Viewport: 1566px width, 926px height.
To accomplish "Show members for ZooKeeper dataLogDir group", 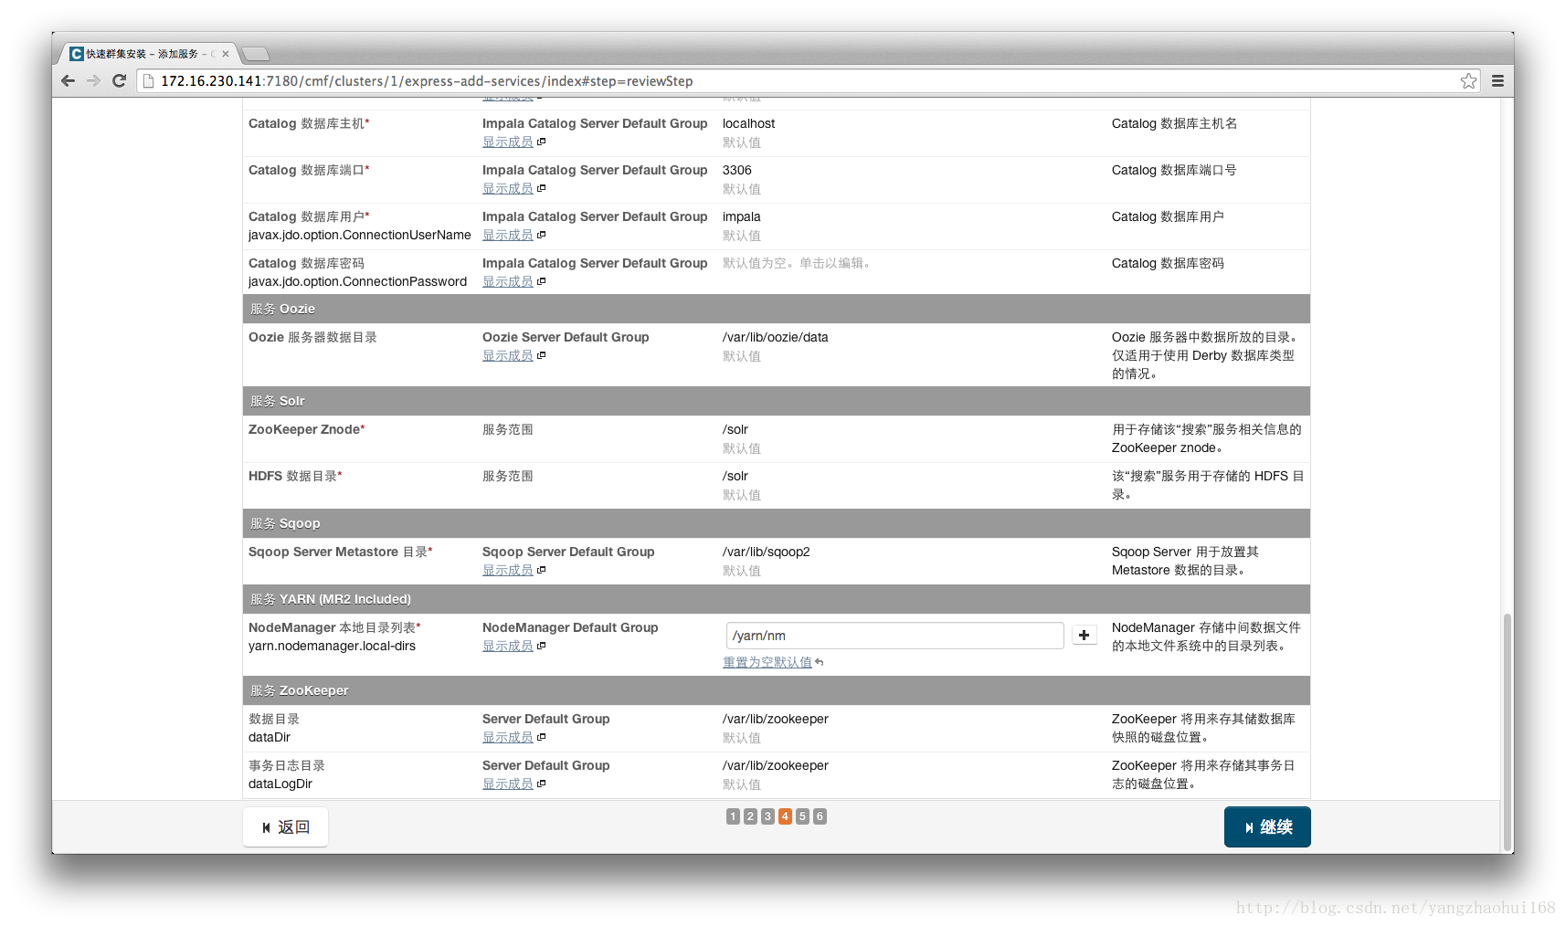I will (x=508, y=784).
